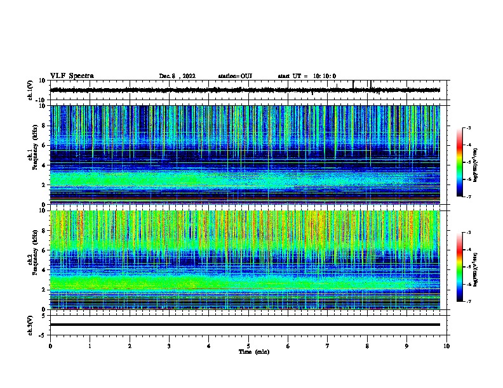Click the ch.1 spectrogram color bar

460,162
